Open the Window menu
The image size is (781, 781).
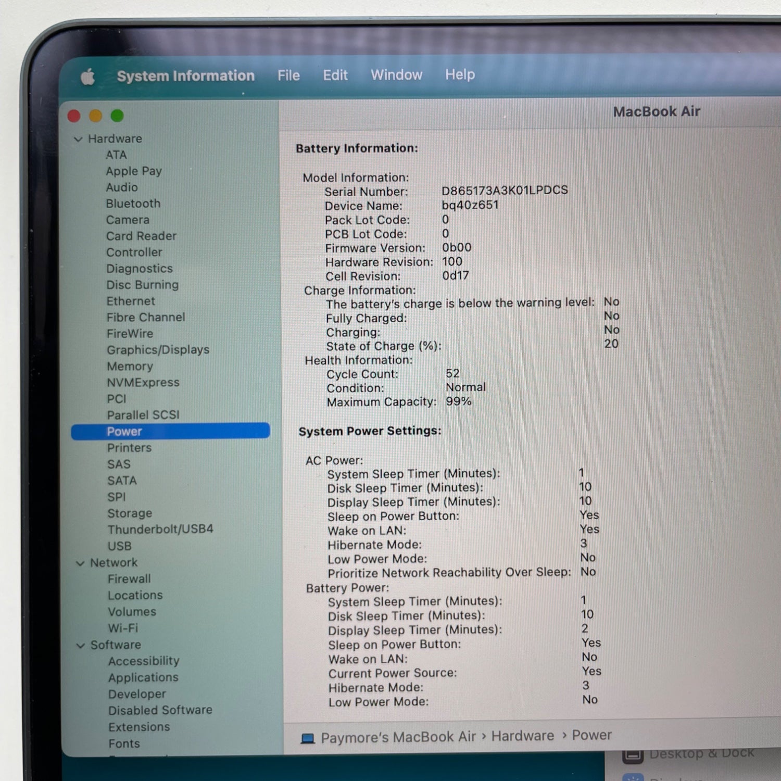(x=396, y=75)
